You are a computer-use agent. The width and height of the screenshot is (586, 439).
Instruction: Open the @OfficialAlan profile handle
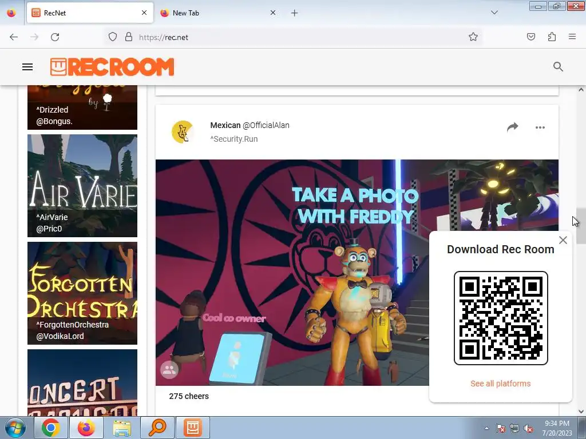[266, 125]
